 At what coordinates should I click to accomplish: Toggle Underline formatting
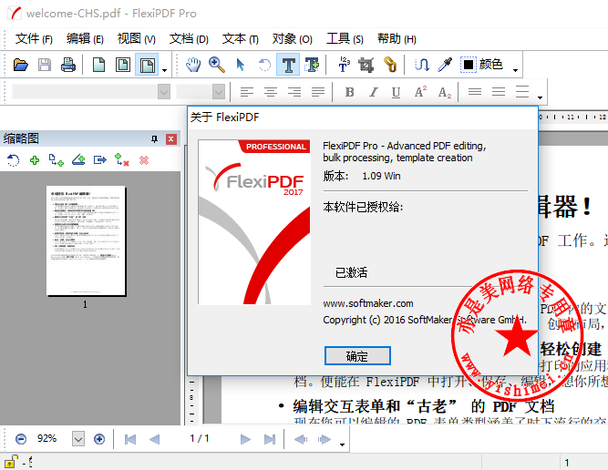coord(396,92)
